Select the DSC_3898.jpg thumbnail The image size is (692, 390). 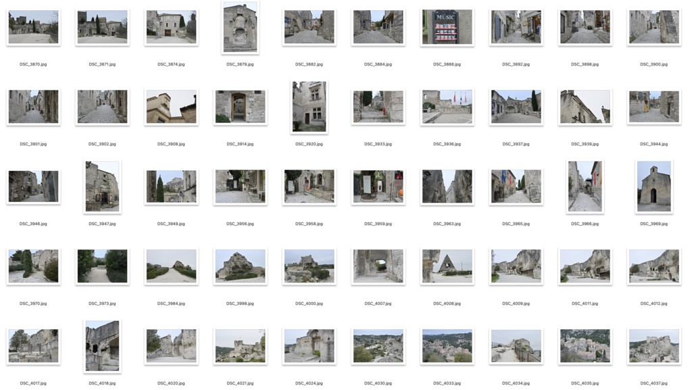pos(585,27)
